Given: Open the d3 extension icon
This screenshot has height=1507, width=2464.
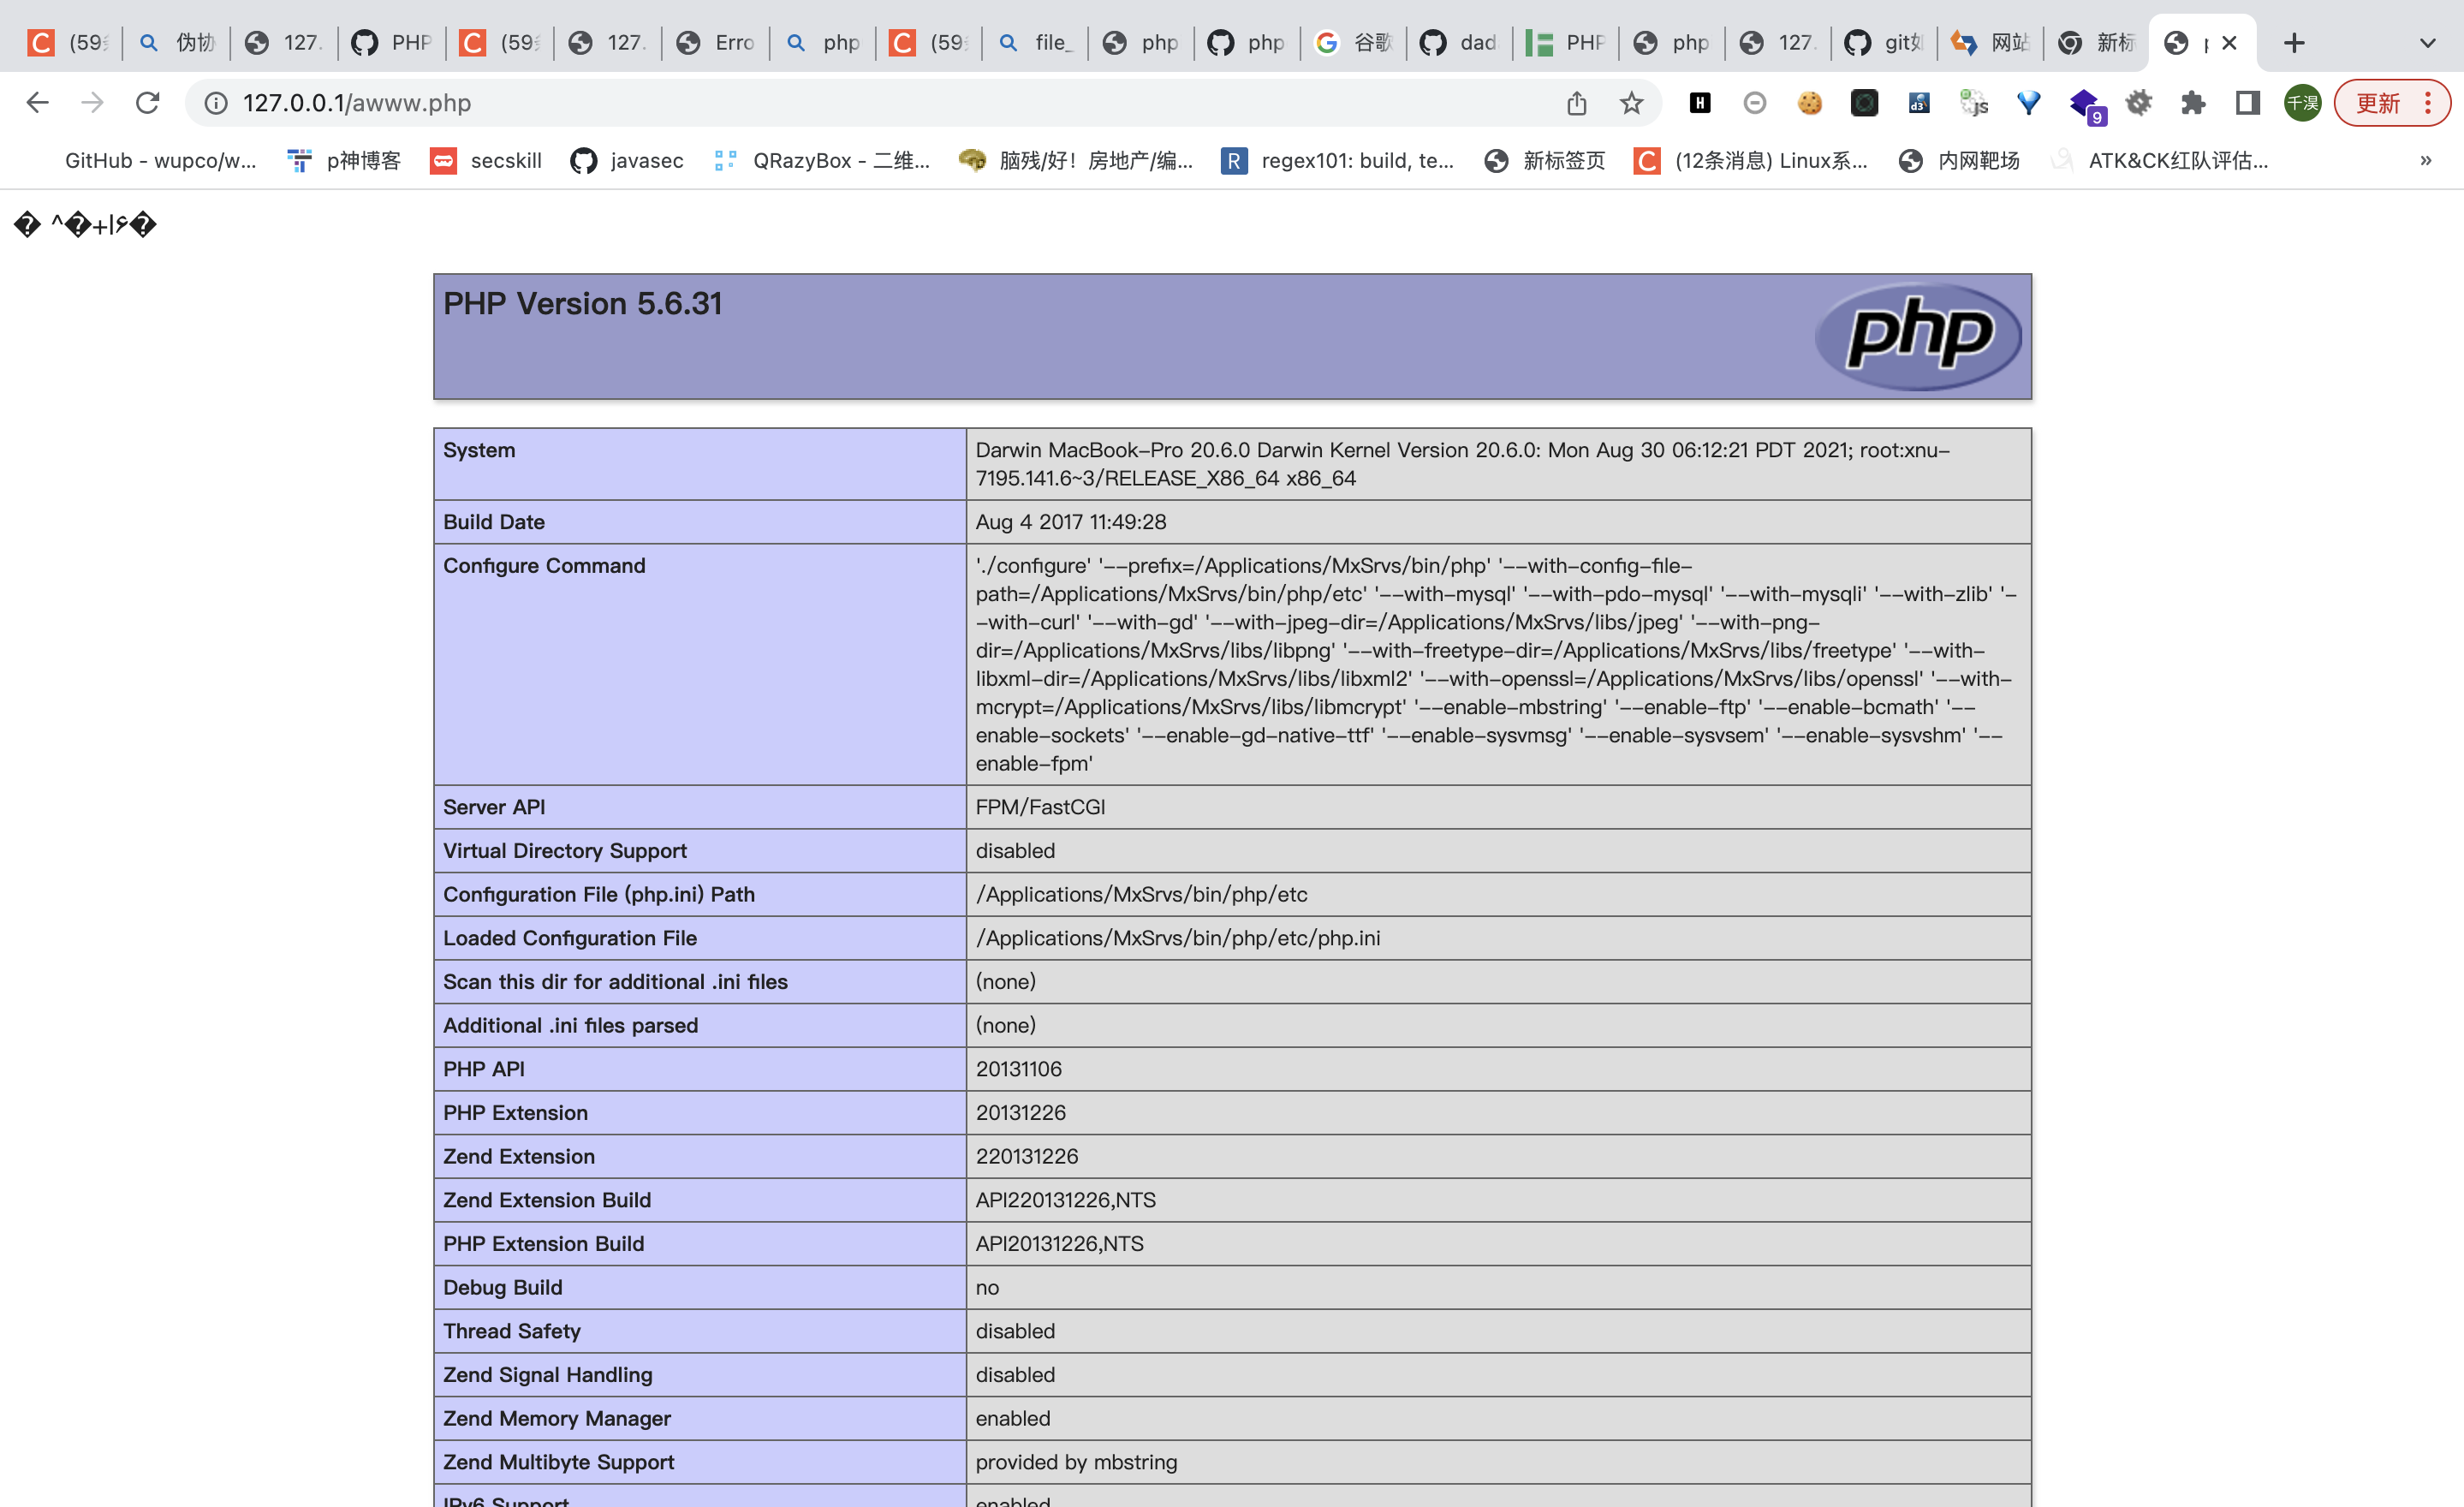Looking at the screenshot, I should (1918, 103).
